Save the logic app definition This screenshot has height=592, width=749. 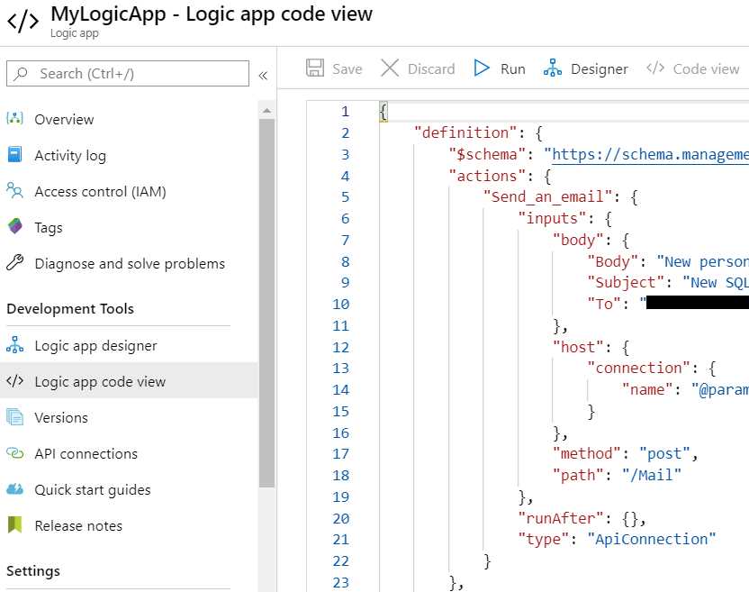tap(334, 68)
